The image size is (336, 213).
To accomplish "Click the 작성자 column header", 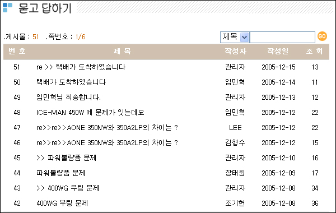I will pyautogui.click(x=235, y=51).
